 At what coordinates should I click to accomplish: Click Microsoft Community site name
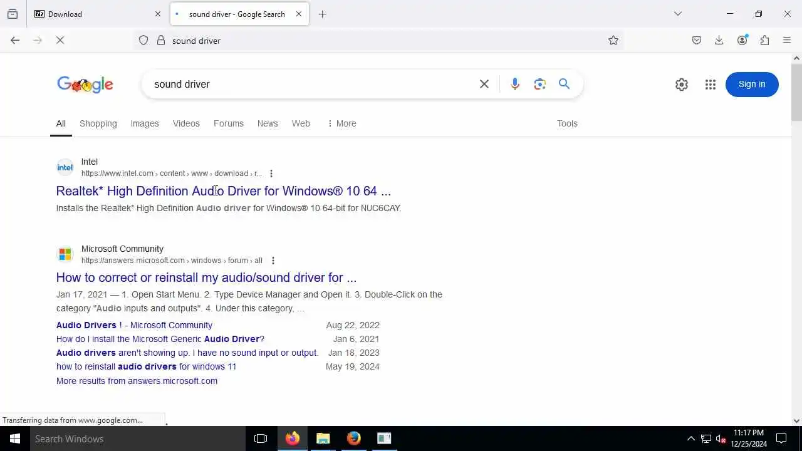point(122,249)
